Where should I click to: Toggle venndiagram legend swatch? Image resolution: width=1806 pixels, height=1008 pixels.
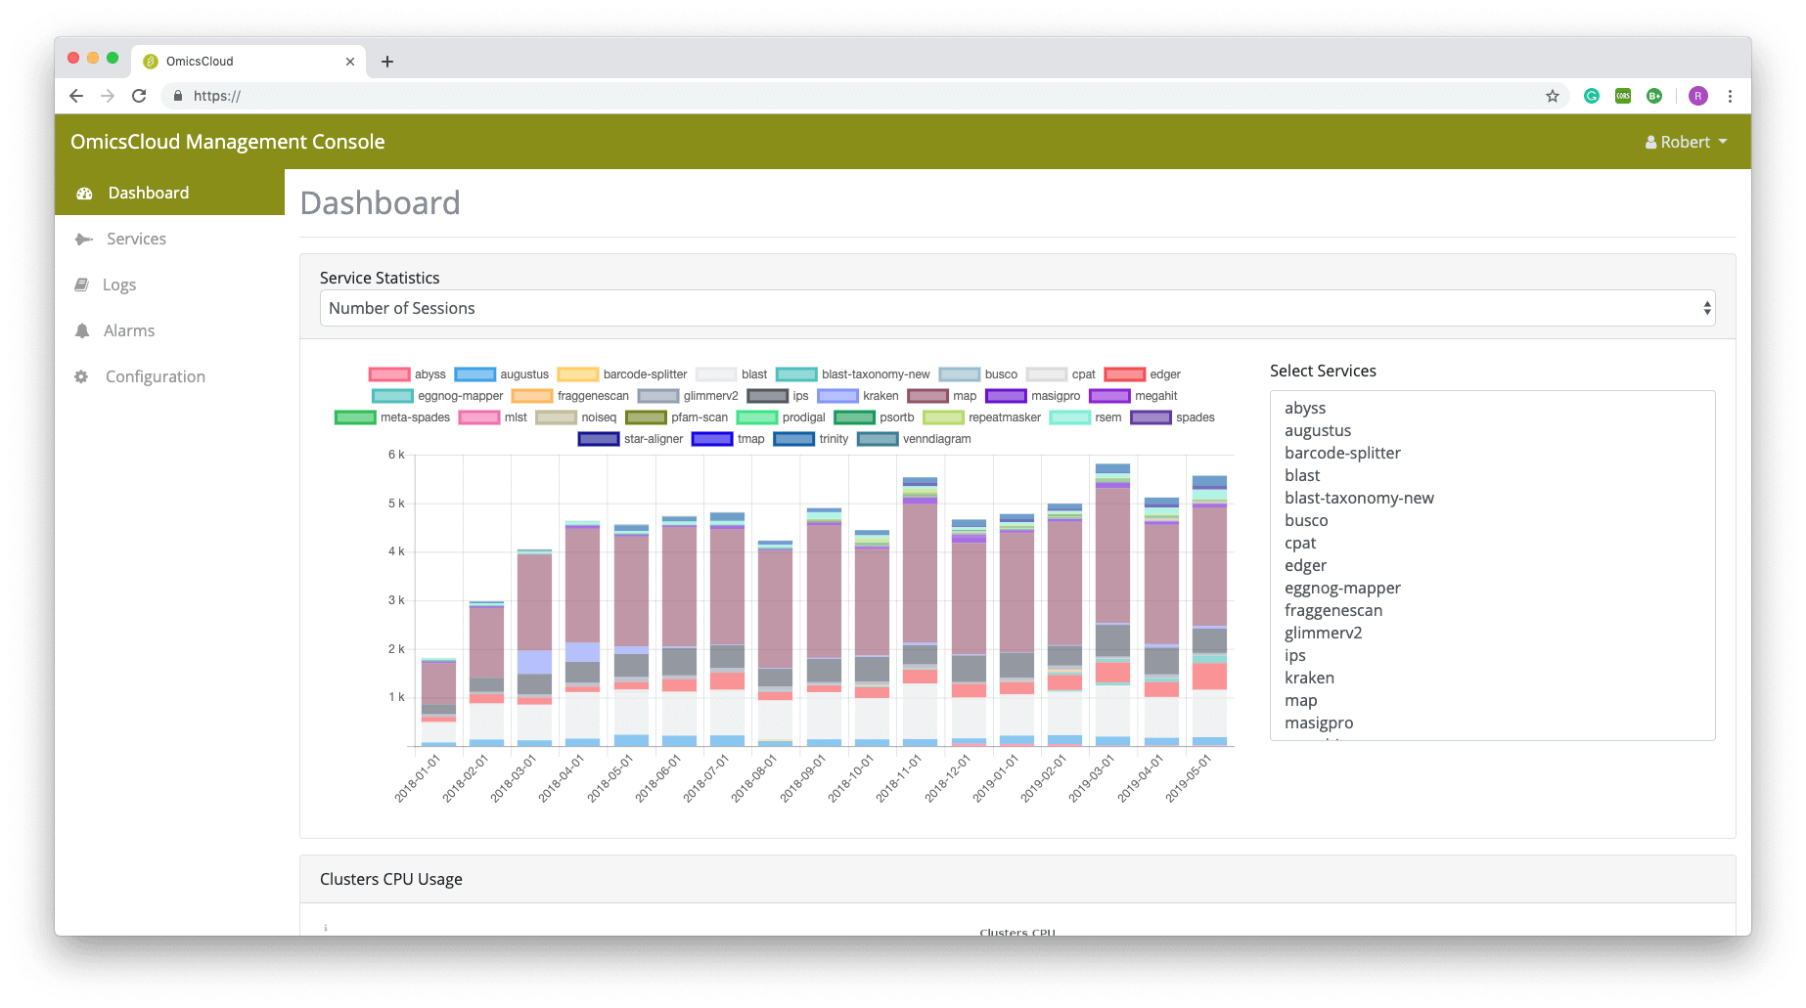878,439
